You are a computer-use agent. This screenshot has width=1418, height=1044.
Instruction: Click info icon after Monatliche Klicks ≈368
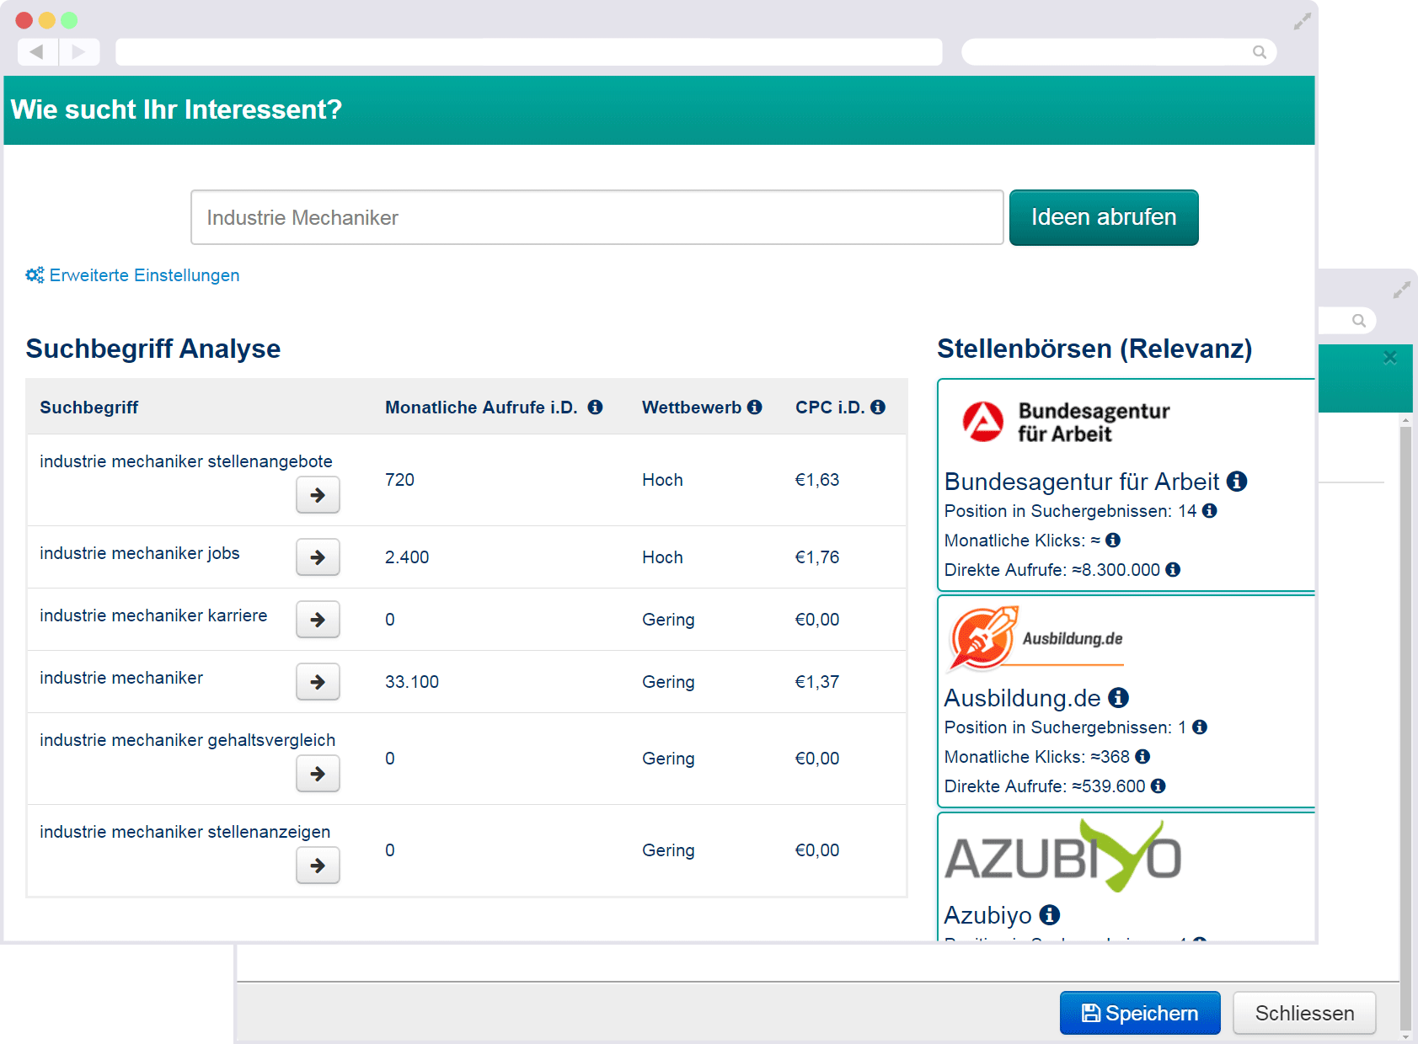1142,757
